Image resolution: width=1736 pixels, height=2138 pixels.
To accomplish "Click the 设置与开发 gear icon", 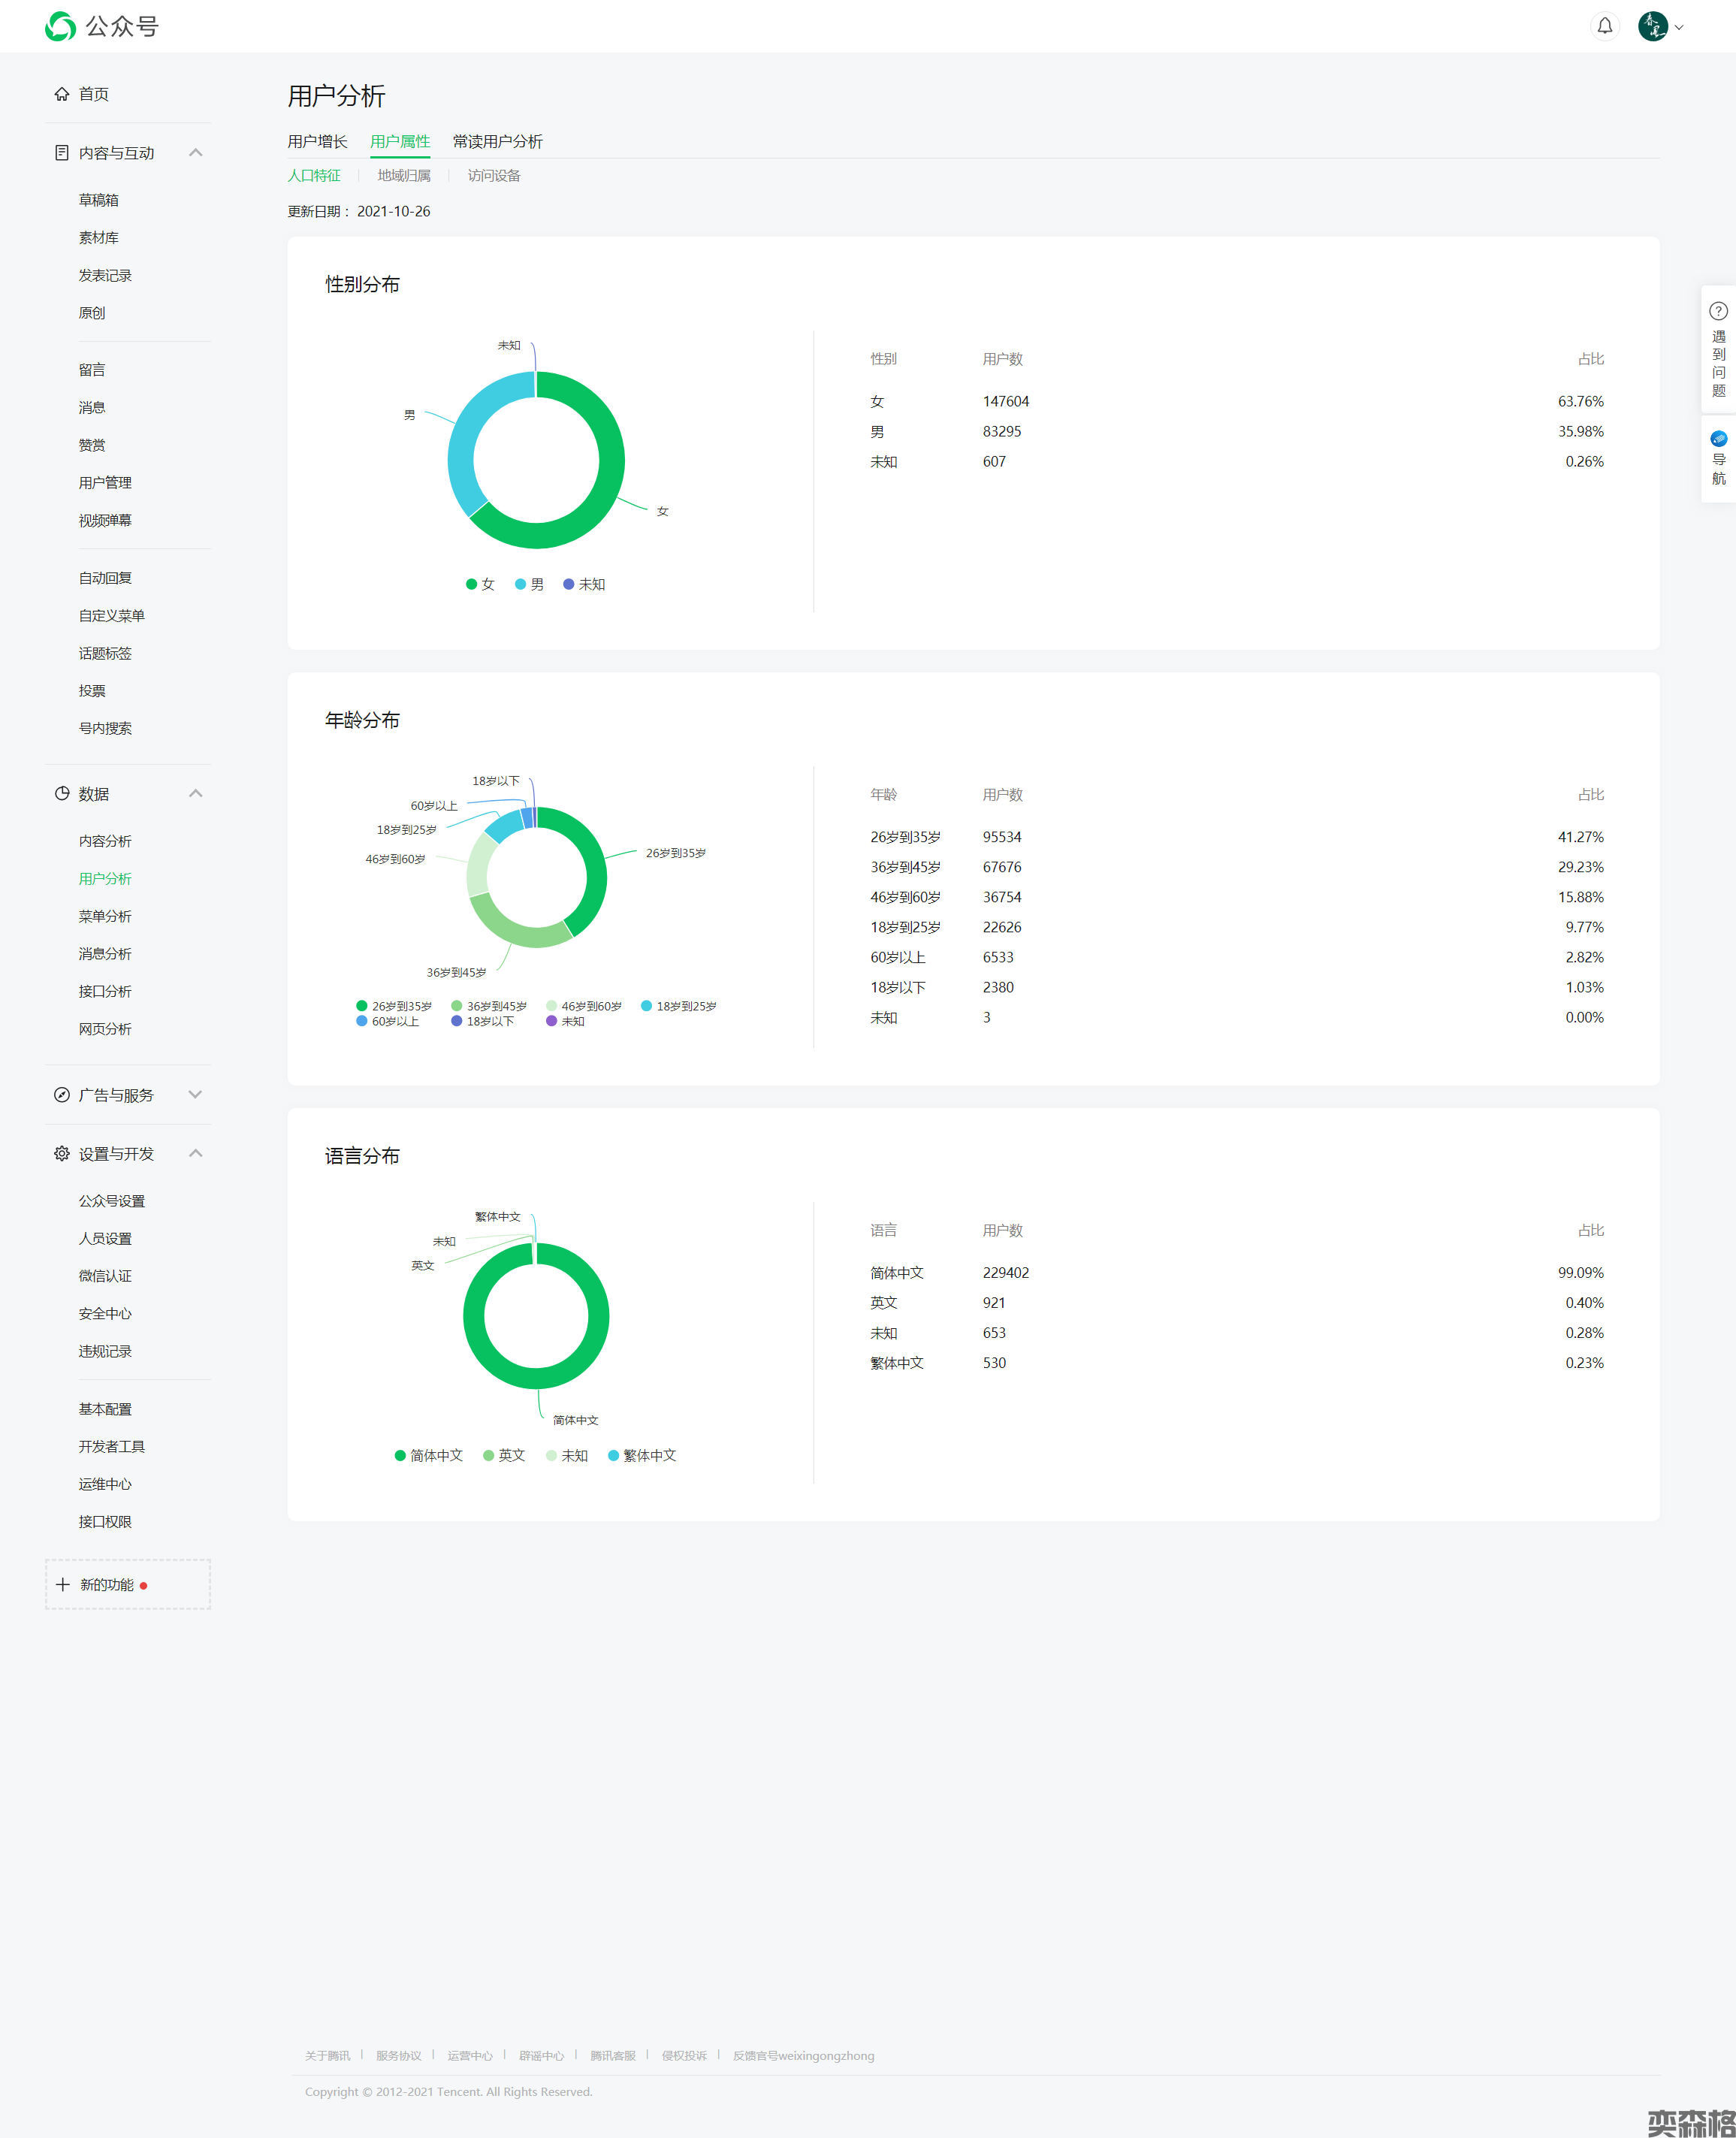I will click(x=62, y=1154).
